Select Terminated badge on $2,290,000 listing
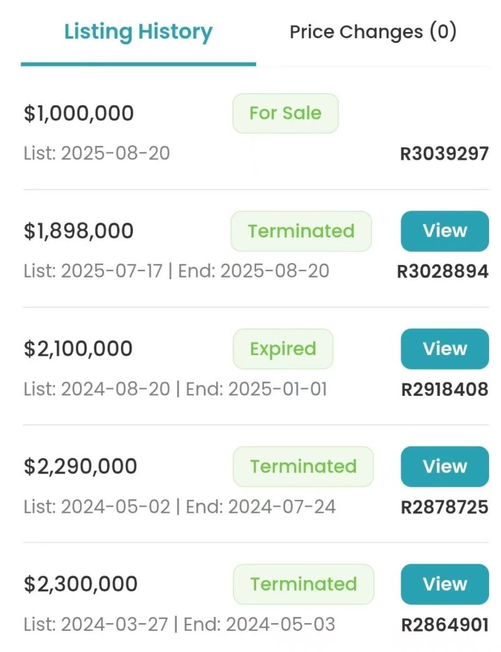Image resolution: width=501 pixels, height=652 pixels. tap(303, 467)
